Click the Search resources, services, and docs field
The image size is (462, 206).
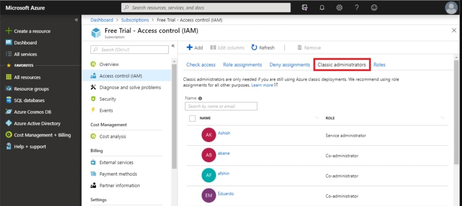point(206,8)
